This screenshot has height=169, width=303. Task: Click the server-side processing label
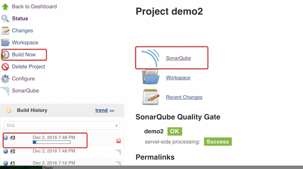tap(172, 142)
